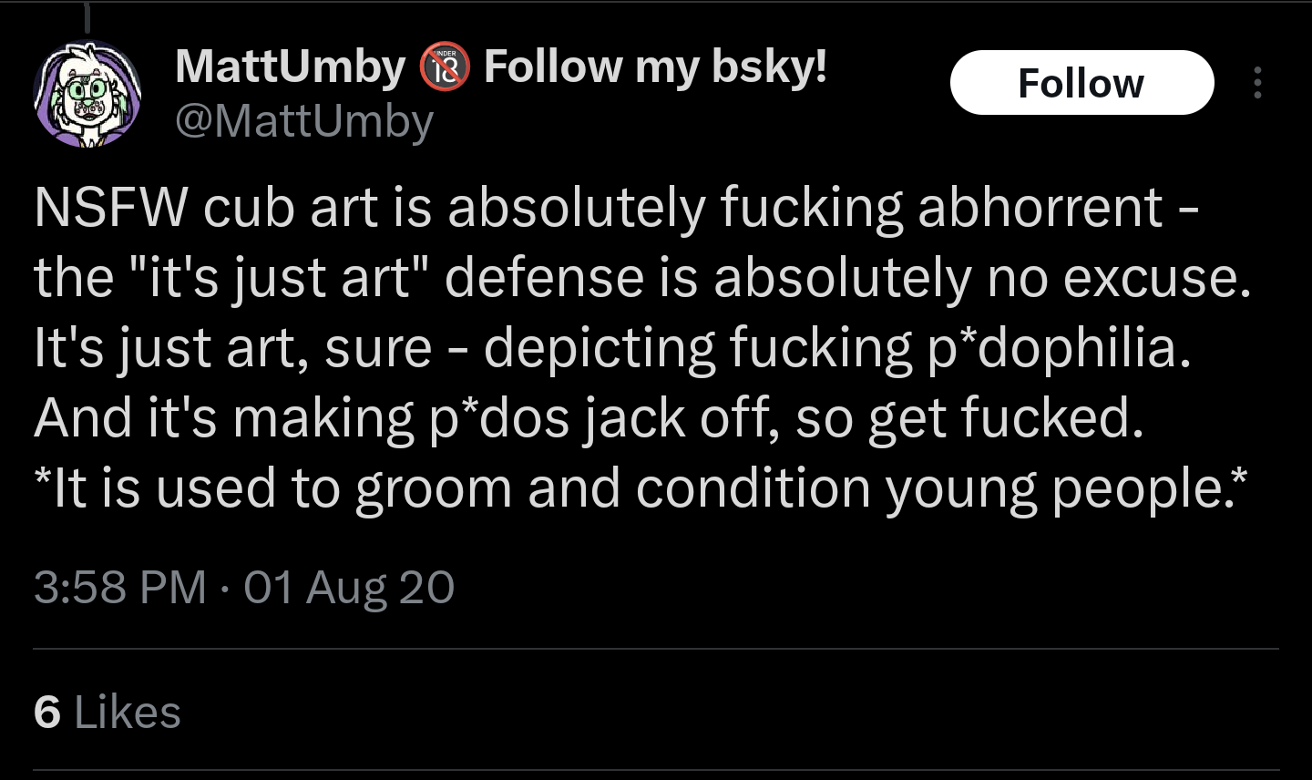This screenshot has width=1312, height=780.
Task: Click the divider line beneath 6 Likes
Action: pos(656,771)
